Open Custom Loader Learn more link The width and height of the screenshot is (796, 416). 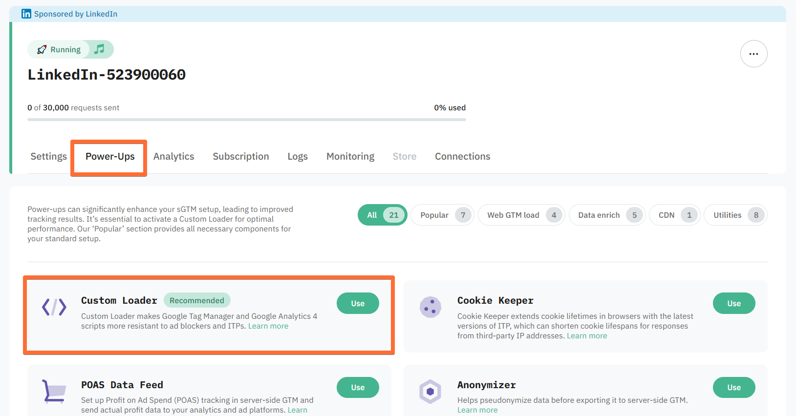point(268,326)
